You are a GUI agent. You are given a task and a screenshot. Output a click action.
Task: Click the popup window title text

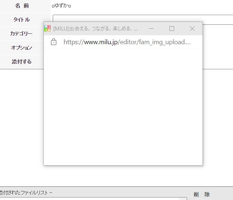pos(95,29)
